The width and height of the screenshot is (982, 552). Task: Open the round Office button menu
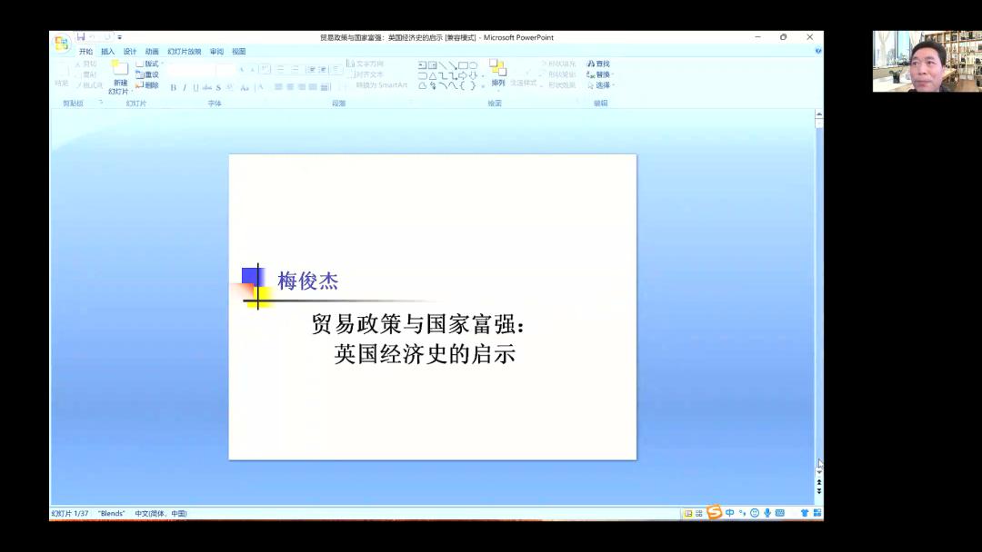pyautogui.click(x=62, y=44)
